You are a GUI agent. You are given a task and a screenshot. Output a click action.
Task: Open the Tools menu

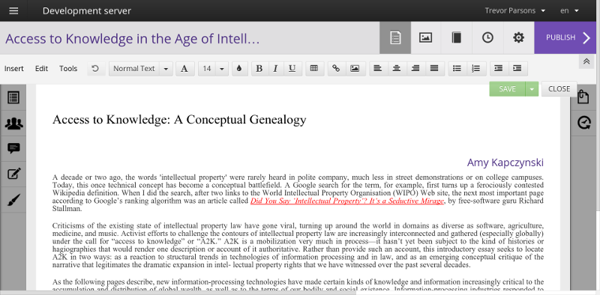pyautogui.click(x=68, y=69)
